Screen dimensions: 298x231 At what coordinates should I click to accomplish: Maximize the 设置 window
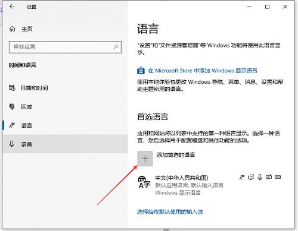pos(268,7)
